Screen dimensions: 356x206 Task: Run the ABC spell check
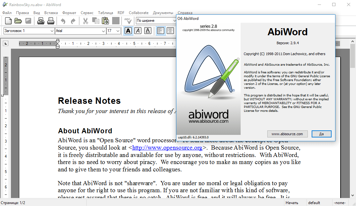(128, 21)
